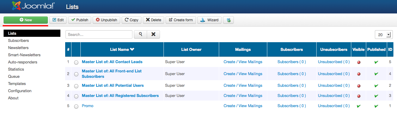Go to Configuration in the sidebar

pyautogui.click(x=20, y=91)
